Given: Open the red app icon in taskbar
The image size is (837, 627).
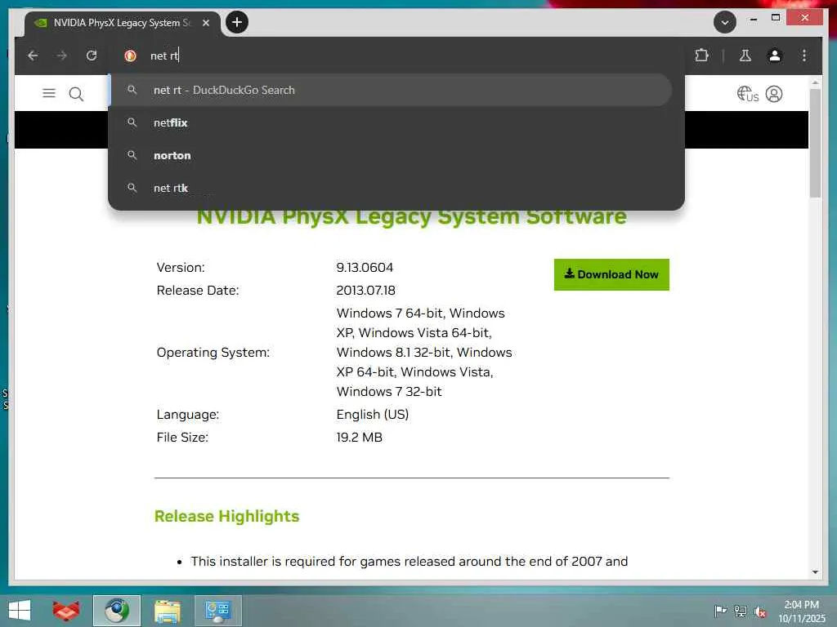Looking at the screenshot, I should coord(66,611).
